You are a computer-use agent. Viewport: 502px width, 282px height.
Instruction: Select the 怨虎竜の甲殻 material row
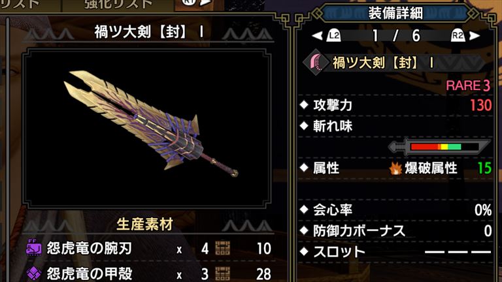tap(149, 274)
